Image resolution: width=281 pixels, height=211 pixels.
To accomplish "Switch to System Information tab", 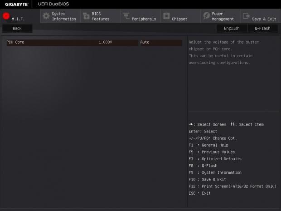I will pos(60,16).
